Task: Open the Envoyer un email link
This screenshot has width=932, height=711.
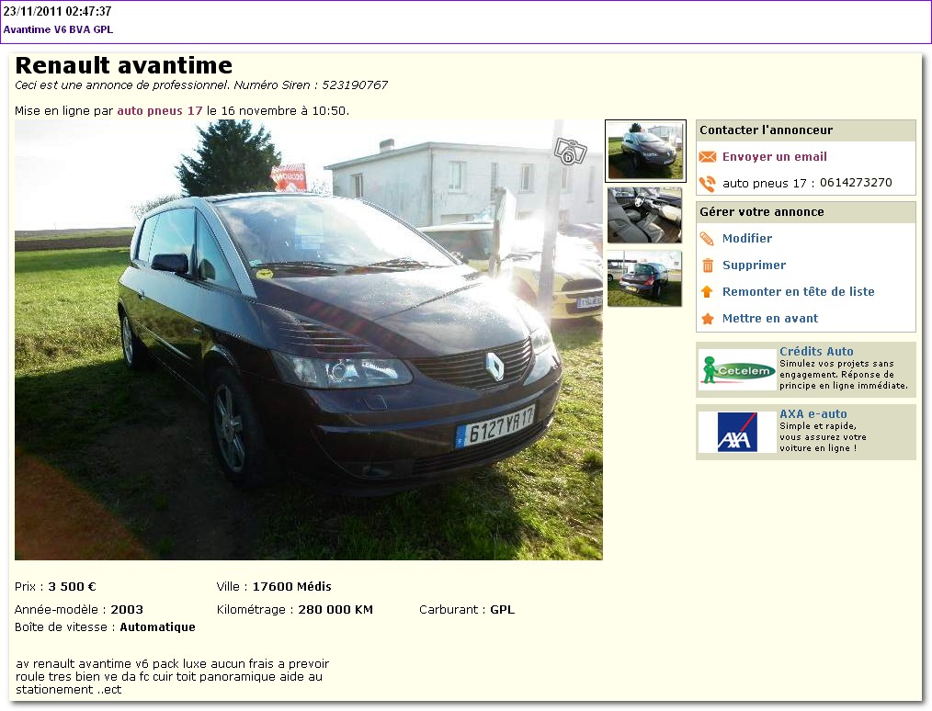Action: pyautogui.click(x=774, y=157)
